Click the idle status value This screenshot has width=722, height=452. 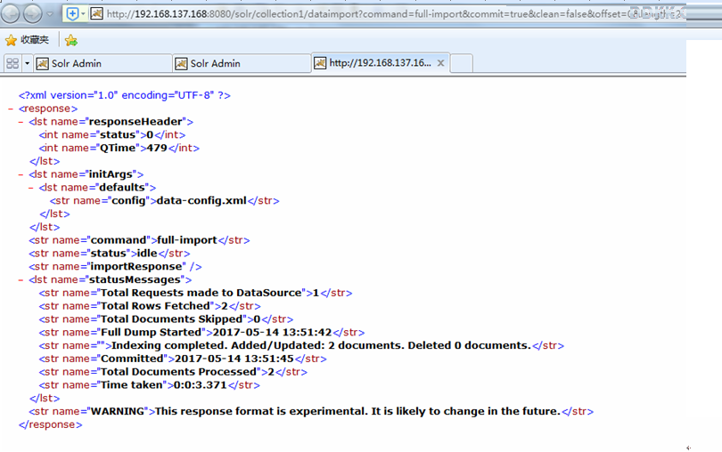(147, 254)
